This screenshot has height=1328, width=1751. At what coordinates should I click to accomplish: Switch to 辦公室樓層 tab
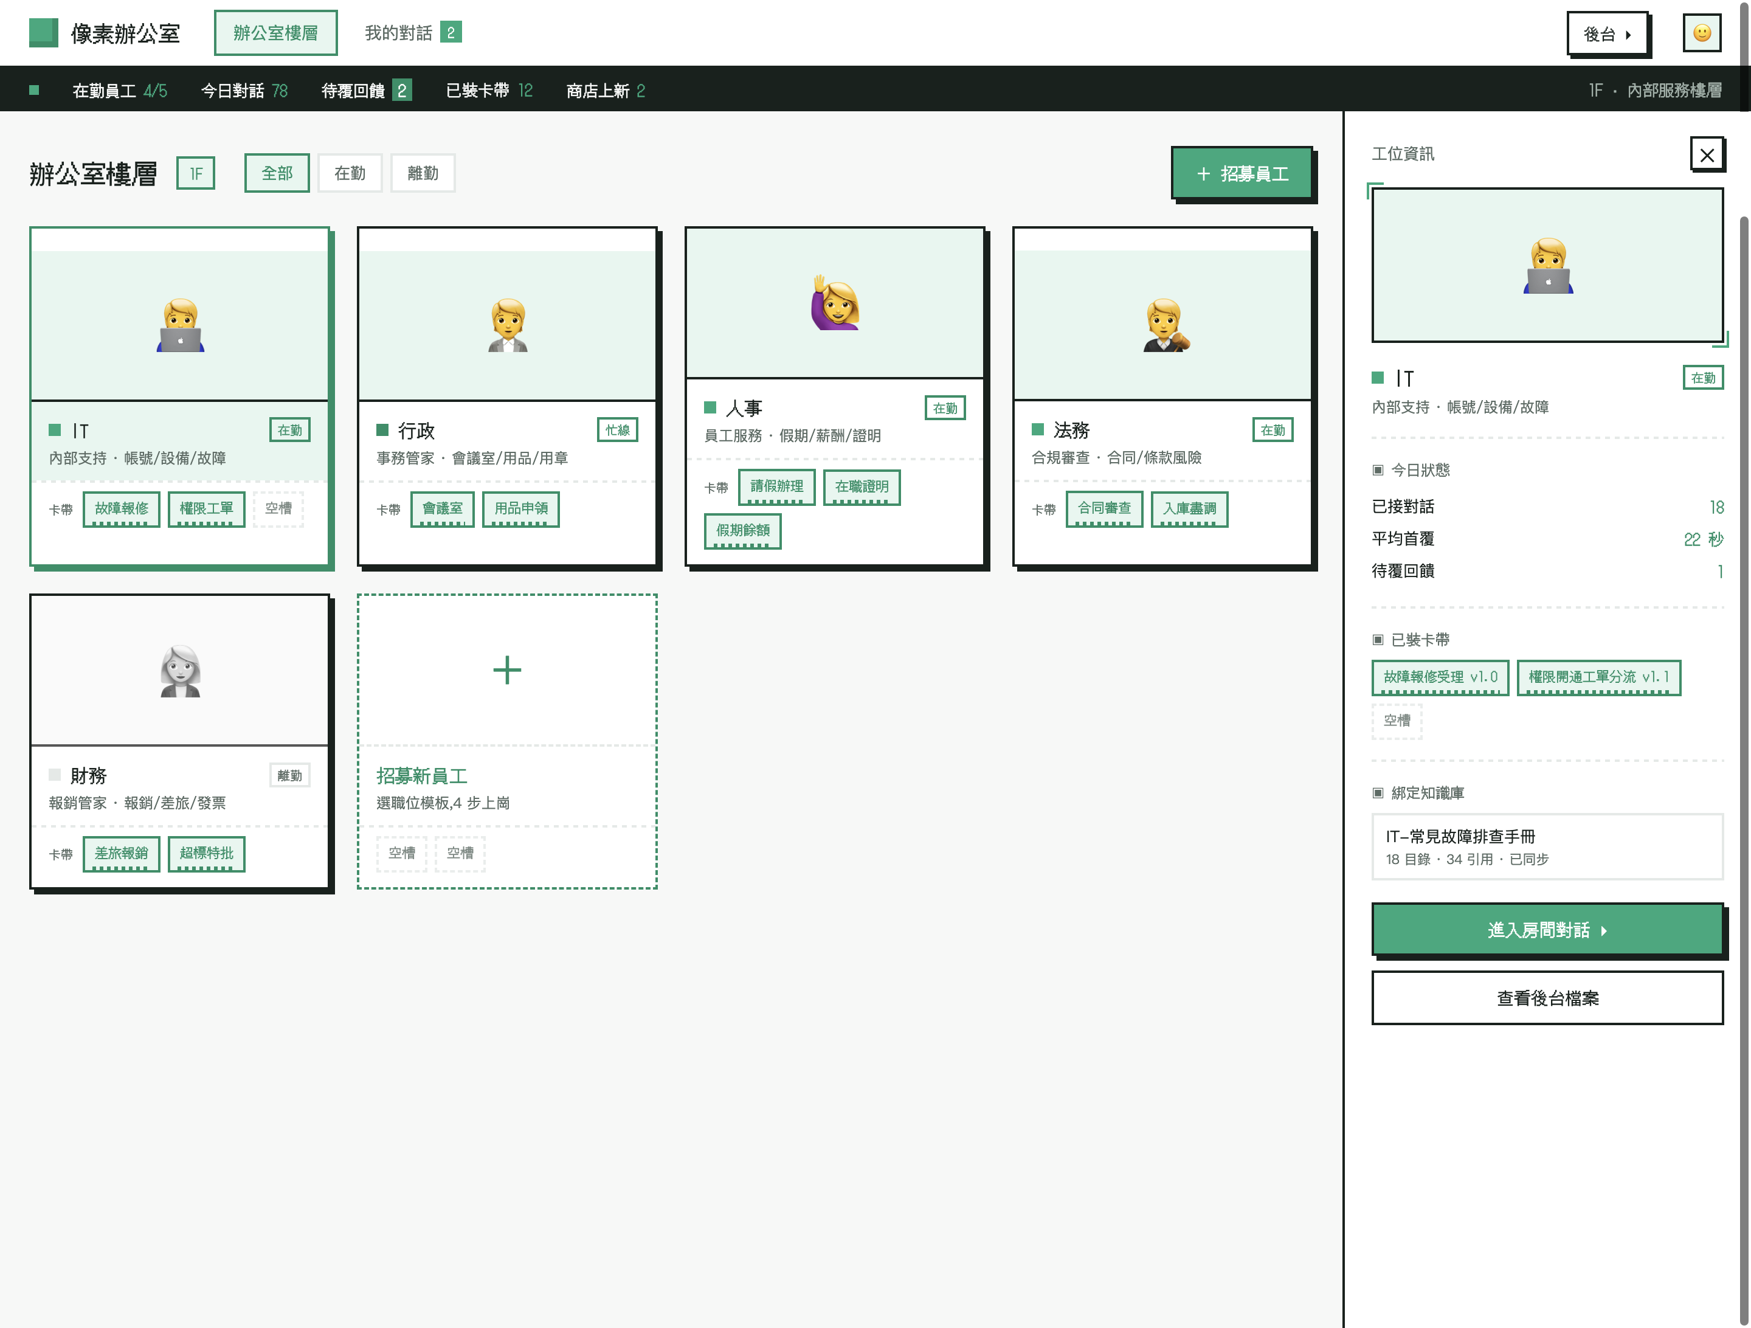coord(275,32)
